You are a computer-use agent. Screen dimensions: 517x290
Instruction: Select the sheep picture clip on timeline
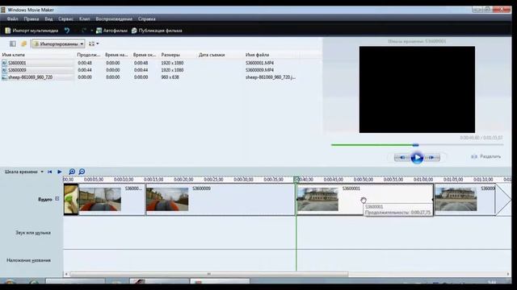click(x=71, y=200)
